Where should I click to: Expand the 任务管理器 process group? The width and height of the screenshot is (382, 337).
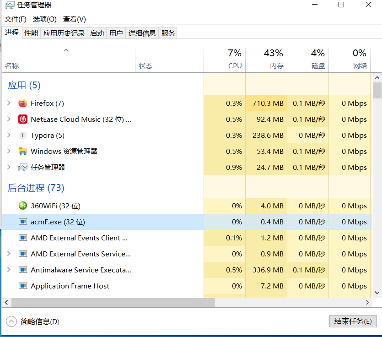coord(9,167)
